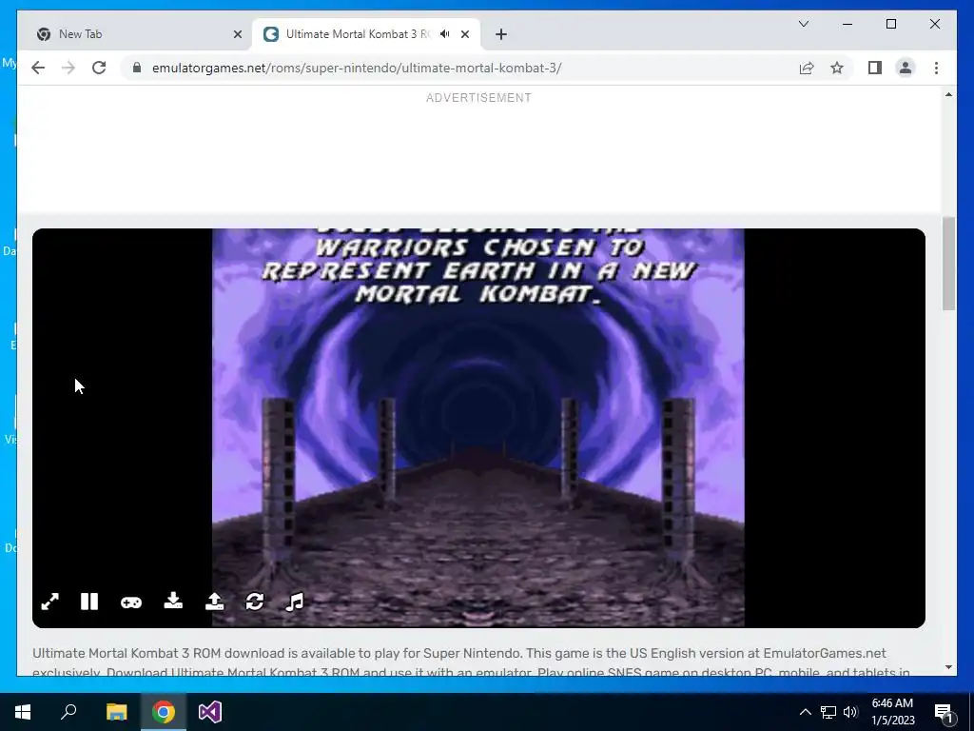Open Chrome side panel
The width and height of the screenshot is (974, 731).
point(875,68)
